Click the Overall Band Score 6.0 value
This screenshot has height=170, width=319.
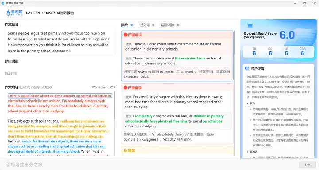coord(287,35)
